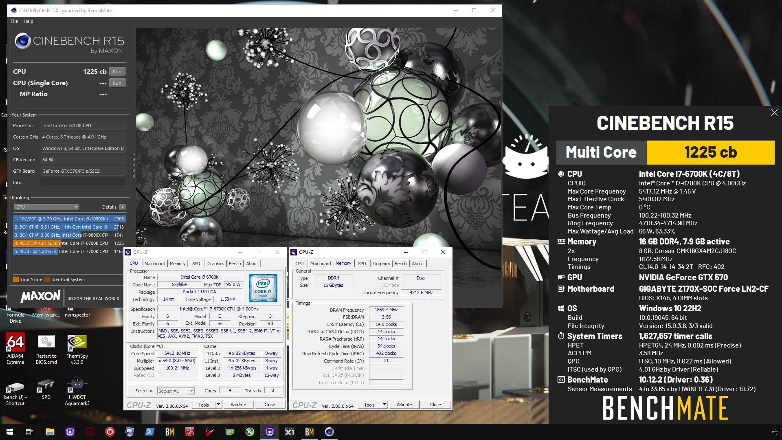Select the i7-7700K ranking row
782x440 pixels.
pyautogui.click(x=68, y=251)
